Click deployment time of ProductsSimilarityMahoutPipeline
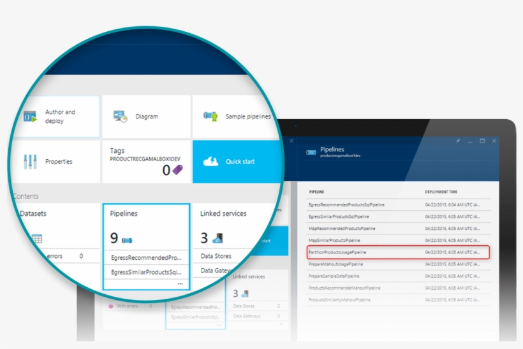Image resolution: width=523 pixels, height=349 pixels. [x=452, y=300]
